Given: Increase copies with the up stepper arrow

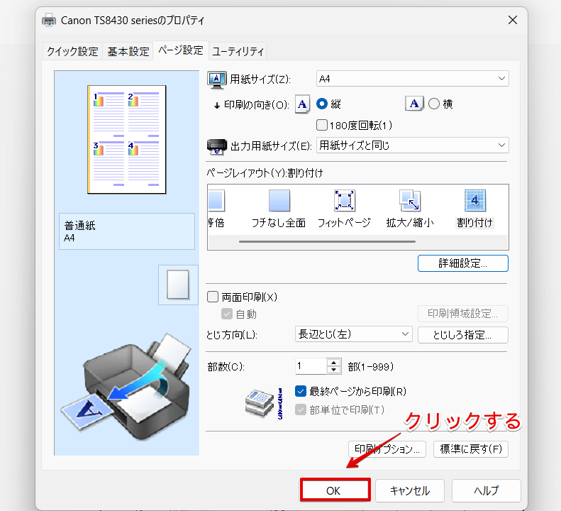Looking at the screenshot, I should tap(334, 363).
